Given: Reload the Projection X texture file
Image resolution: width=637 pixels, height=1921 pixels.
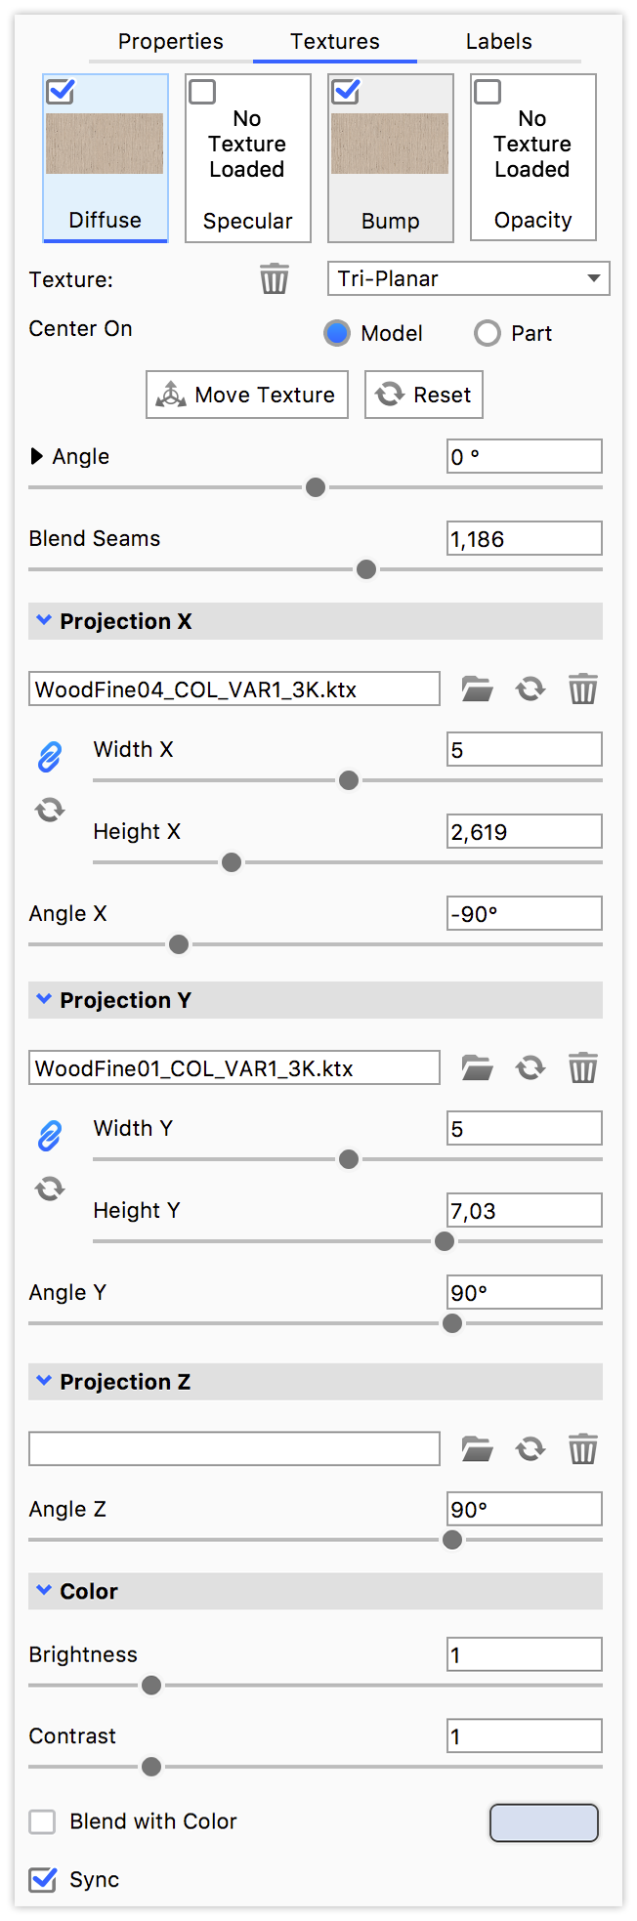Looking at the screenshot, I should 531,689.
